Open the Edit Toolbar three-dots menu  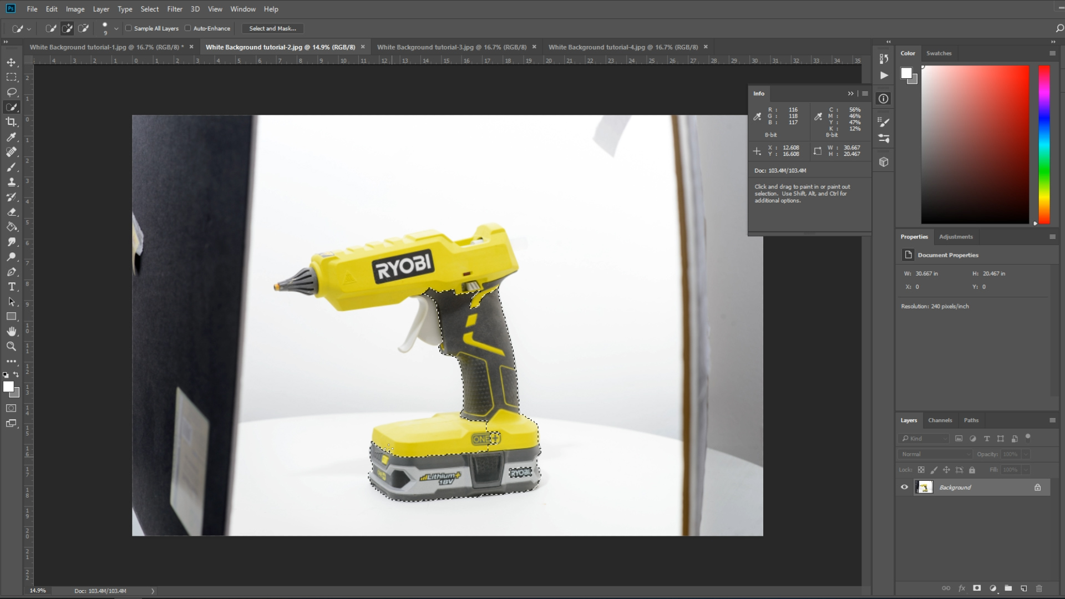coord(11,361)
